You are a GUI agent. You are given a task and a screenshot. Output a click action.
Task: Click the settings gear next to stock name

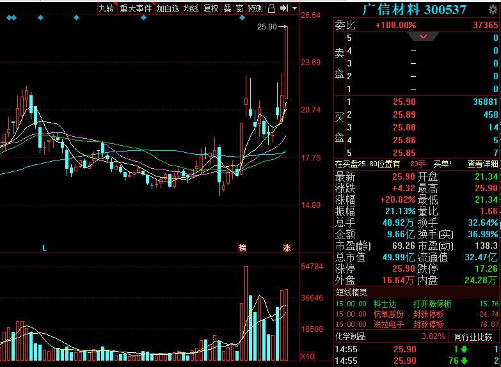point(492,10)
